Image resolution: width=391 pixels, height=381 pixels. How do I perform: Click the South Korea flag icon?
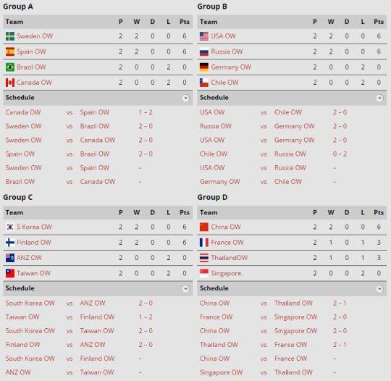click(10, 227)
